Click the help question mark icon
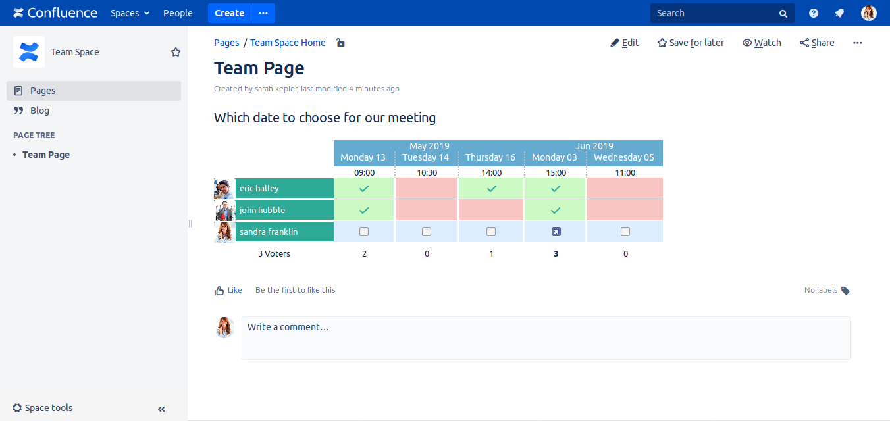 point(814,13)
